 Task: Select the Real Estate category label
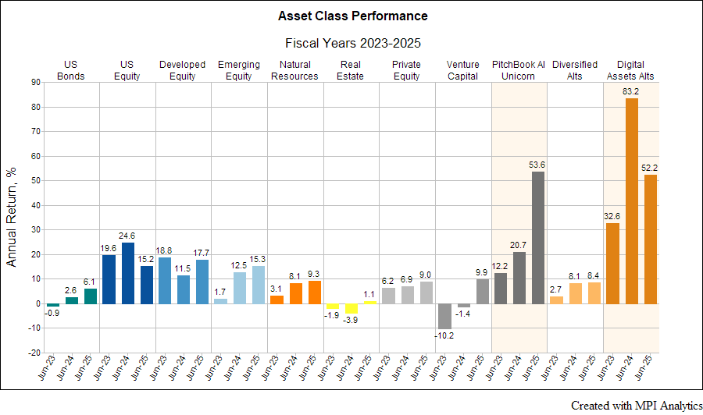[x=351, y=70]
